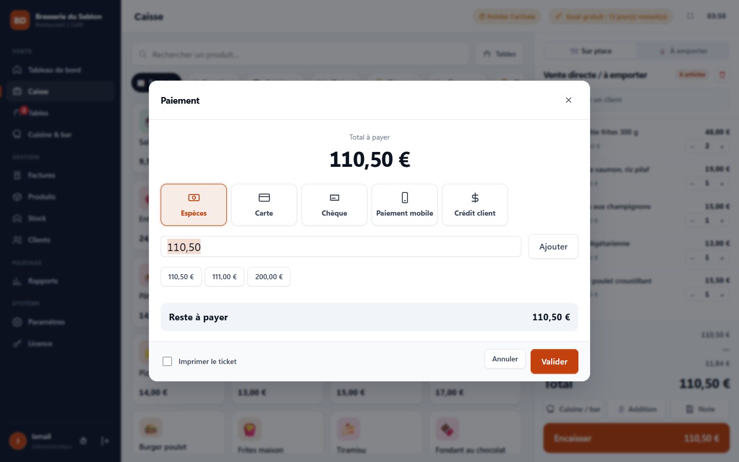Select the 111,00 € quick amount
Viewport: 739px width, 462px height.
click(x=224, y=277)
